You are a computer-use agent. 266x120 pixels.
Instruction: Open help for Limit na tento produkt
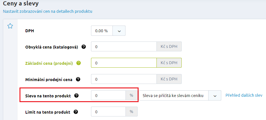tap(76, 112)
